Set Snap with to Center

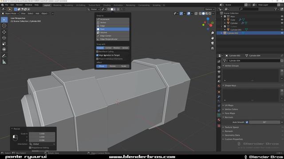(108, 48)
